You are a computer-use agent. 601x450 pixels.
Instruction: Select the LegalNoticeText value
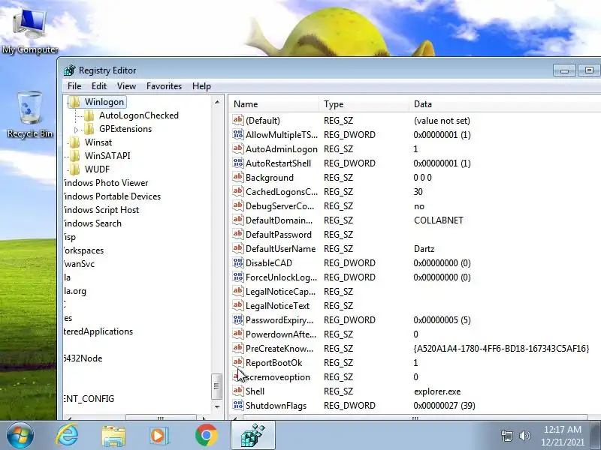pyautogui.click(x=277, y=306)
